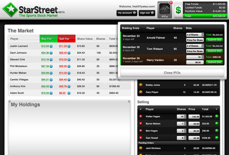Open the IPOs chart icon in header
Image resolution: width=229 pixels, height=155 pixels.
click(x=165, y=10)
